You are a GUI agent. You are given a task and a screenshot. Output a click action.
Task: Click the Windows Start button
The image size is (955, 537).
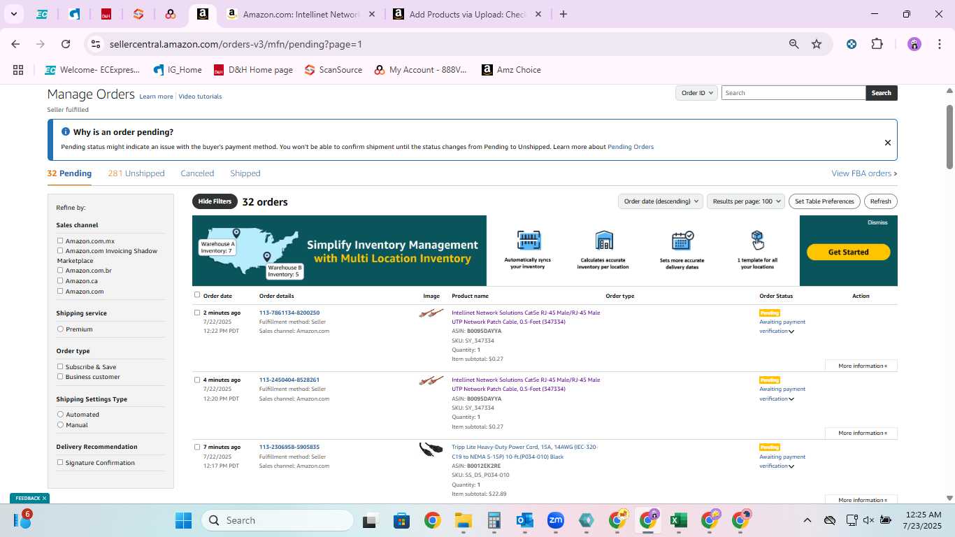pos(183,520)
